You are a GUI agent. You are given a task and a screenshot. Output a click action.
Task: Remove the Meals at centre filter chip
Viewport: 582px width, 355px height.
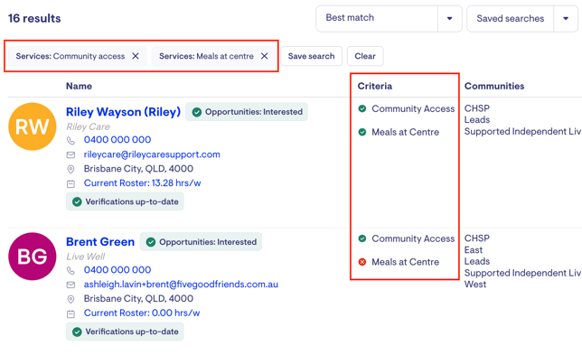[x=264, y=56]
